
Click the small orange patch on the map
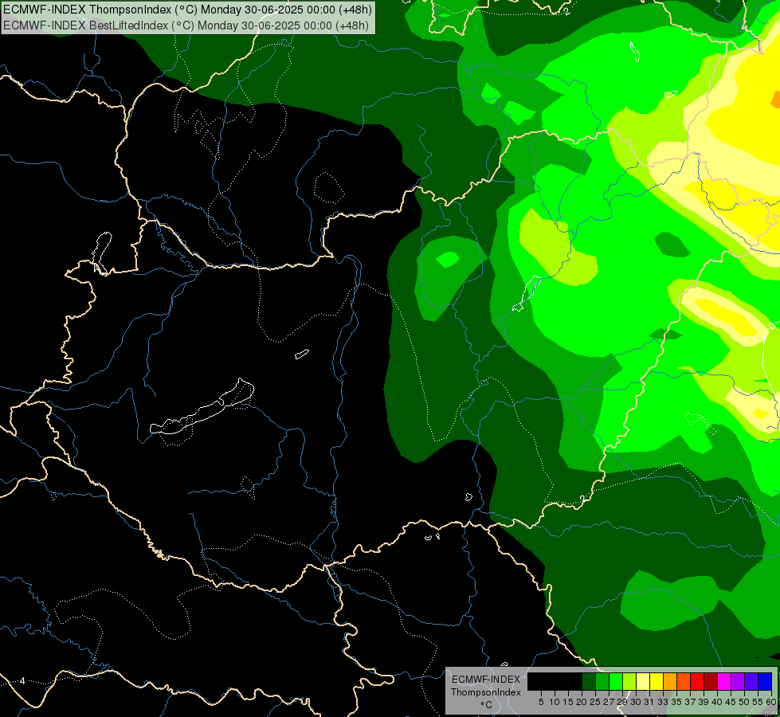point(775,99)
